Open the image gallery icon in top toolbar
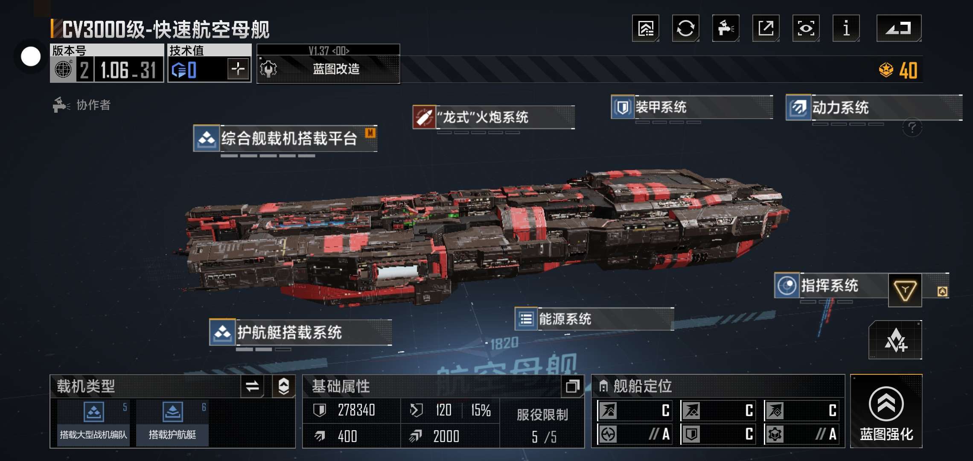 tap(645, 29)
